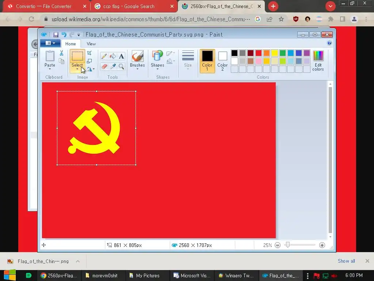Click the Resize icon in Image group
The image size is (374, 281).
coord(89,61)
